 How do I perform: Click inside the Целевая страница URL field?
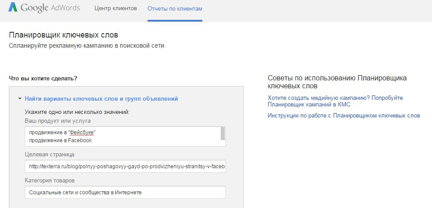(x=125, y=166)
